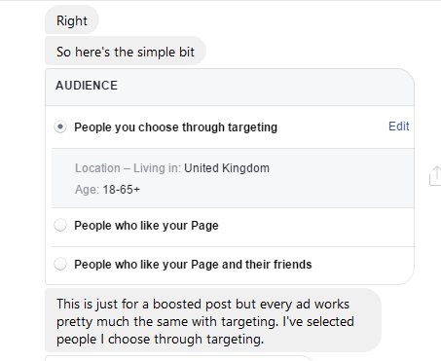Click the 'People you choose through targeting' label text

tap(175, 127)
